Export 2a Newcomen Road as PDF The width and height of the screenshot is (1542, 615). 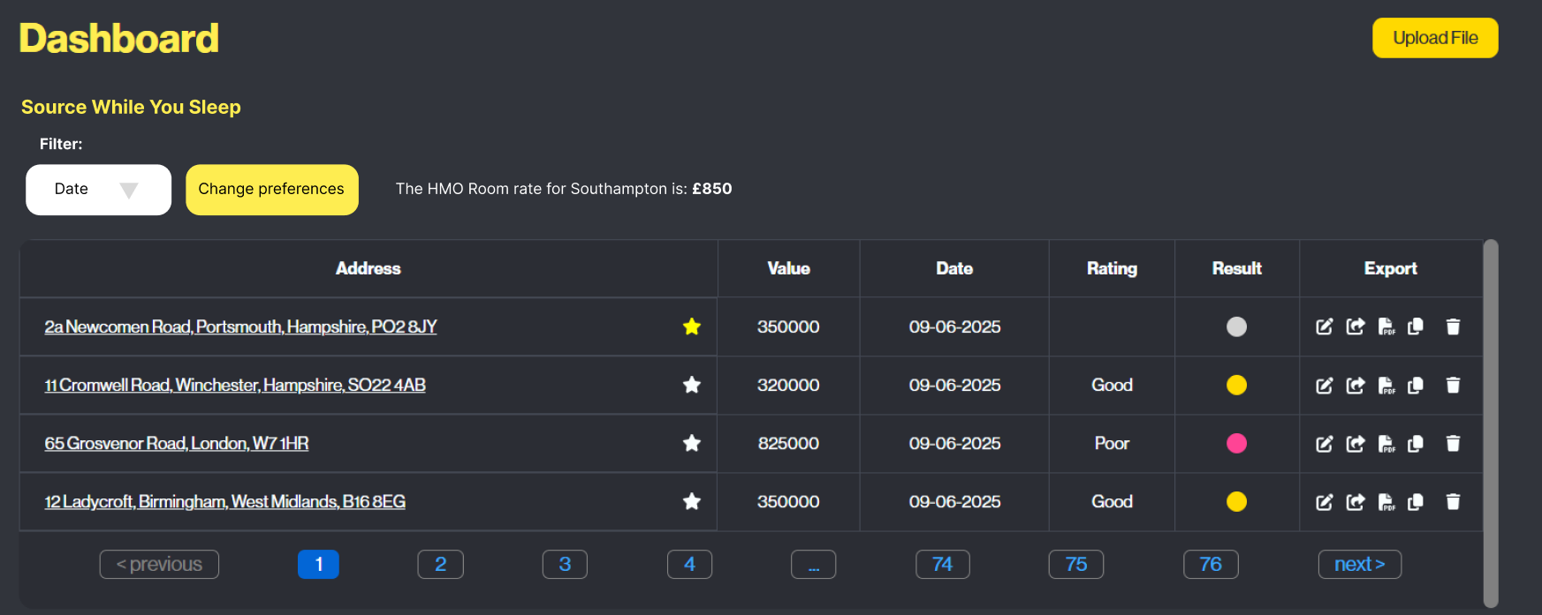coord(1386,326)
